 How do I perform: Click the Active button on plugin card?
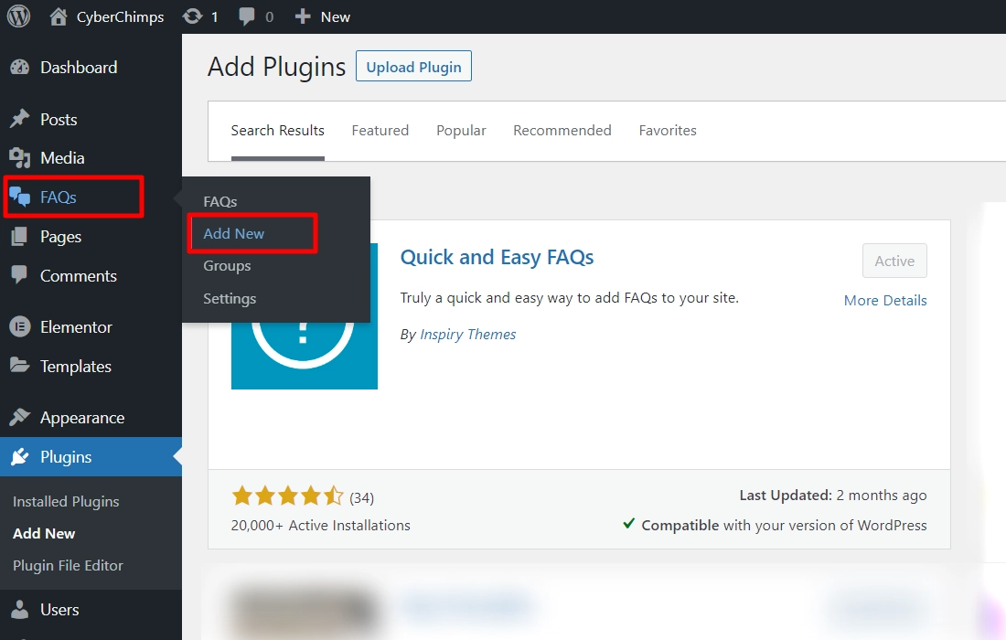(894, 261)
